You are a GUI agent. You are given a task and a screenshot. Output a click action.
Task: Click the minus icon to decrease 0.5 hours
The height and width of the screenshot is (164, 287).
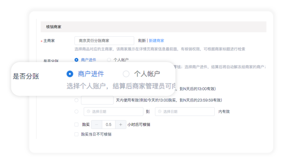pyautogui.click(x=96, y=124)
